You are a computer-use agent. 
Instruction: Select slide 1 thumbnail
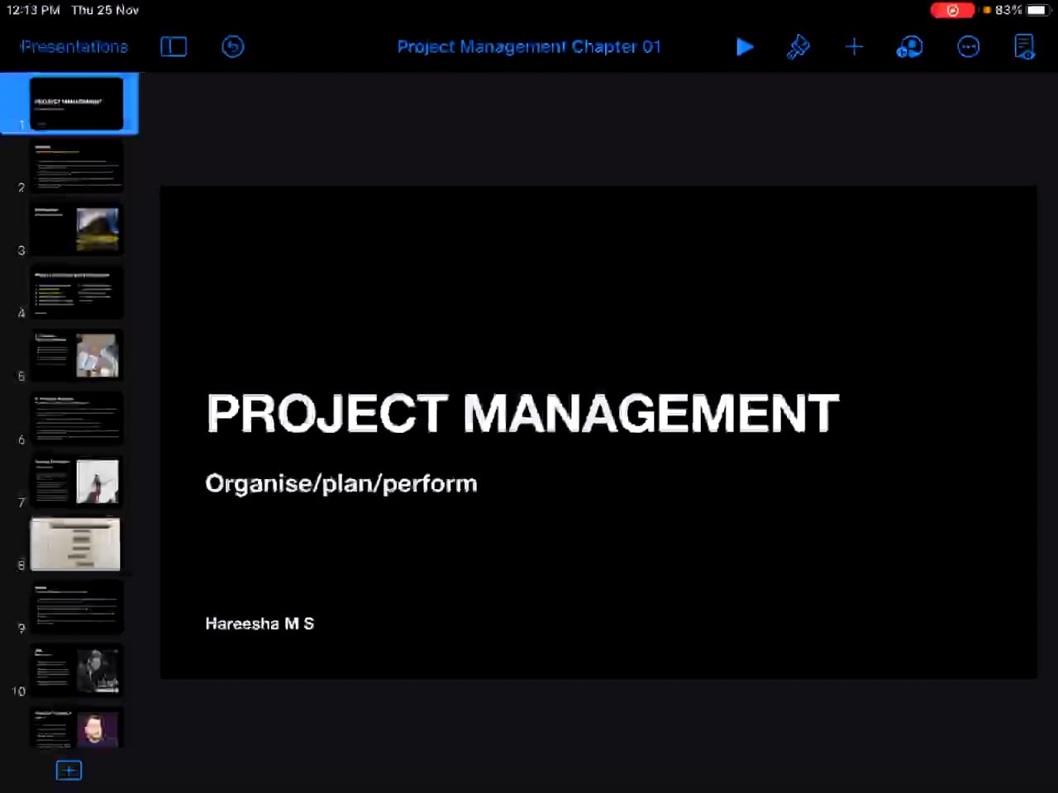pos(77,103)
